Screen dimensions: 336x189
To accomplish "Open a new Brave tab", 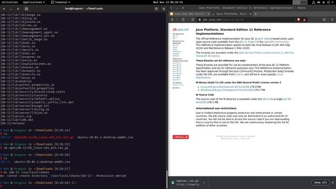I will [x=256, y=14].
